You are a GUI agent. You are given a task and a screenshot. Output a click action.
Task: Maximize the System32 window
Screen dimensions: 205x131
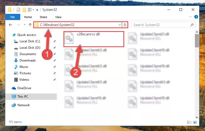(x=181, y=10)
